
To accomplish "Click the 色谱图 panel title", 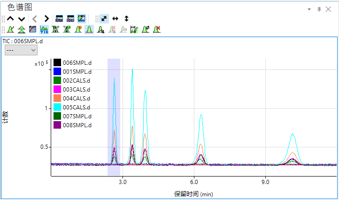I will [20, 7].
